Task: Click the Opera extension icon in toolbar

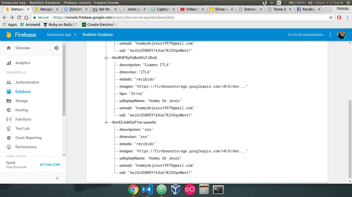Action: pos(339,17)
